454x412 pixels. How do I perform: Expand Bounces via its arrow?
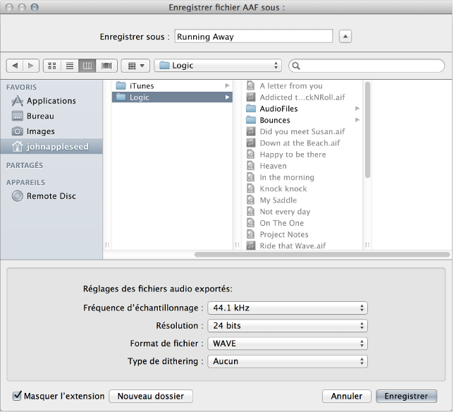357,120
